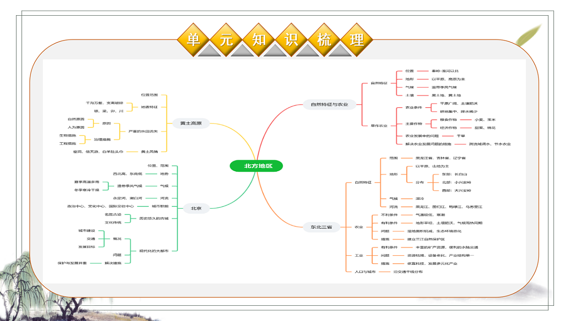Image resolution: width=570 pixels, height=321 pixels.
Task: Click the text 耕地集中、降水稀少
Action: click(x=459, y=111)
